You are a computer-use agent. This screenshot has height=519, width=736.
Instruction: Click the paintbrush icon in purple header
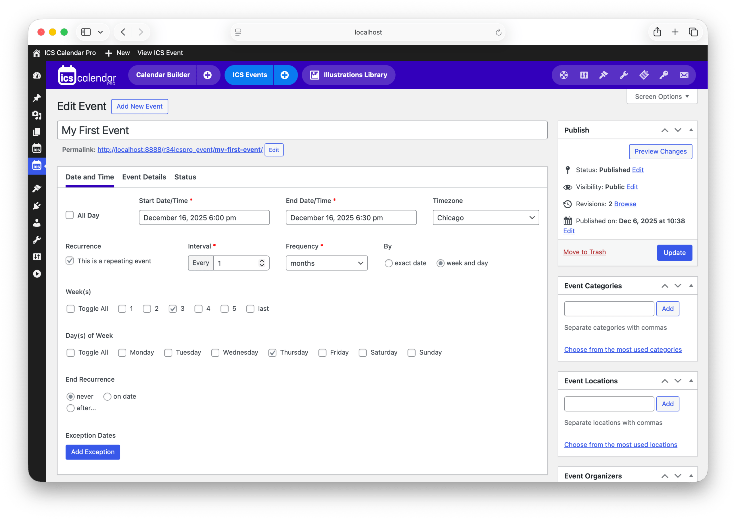(604, 75)
